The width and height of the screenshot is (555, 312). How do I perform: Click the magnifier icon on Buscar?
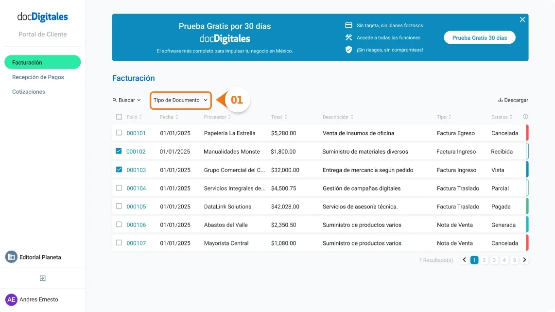(x=114, y=100)
